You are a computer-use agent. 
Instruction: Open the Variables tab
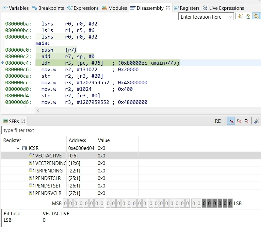click(x=15, y=8)
